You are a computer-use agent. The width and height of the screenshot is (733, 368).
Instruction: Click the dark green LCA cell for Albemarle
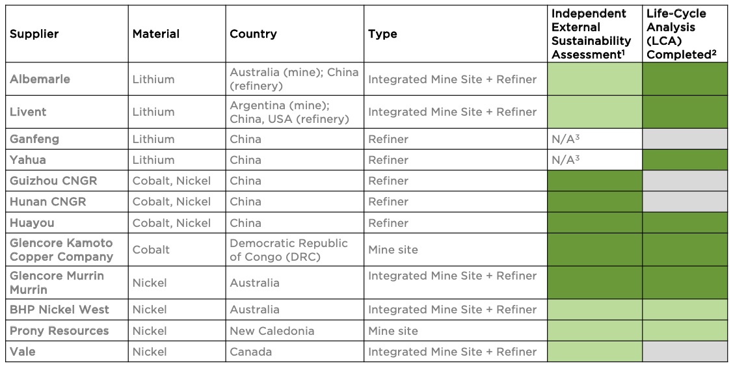tap(685, 79)
